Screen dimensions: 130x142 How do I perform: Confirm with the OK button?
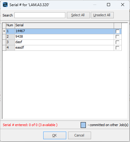coord(55,135)
